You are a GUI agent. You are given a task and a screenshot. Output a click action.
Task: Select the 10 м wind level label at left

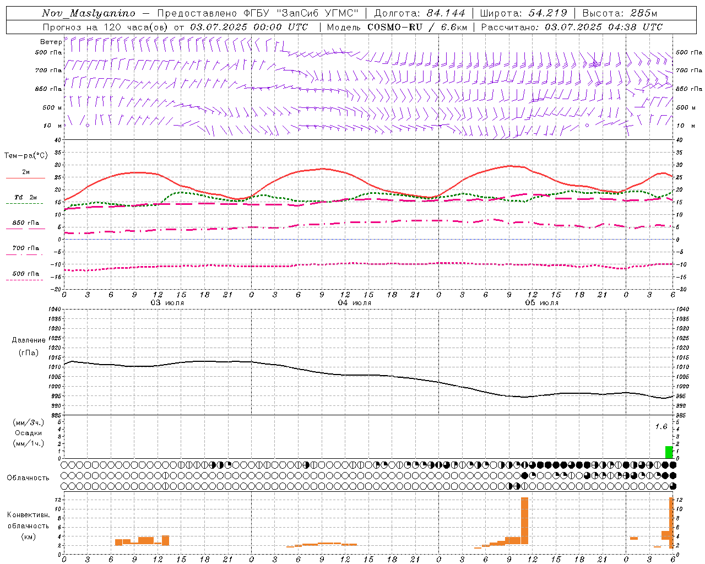(53, 126)
